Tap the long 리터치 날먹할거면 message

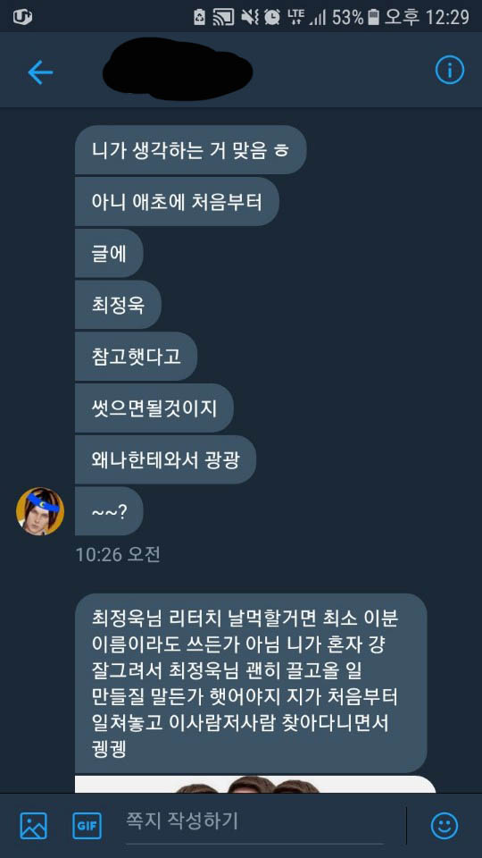pos(251,683)
